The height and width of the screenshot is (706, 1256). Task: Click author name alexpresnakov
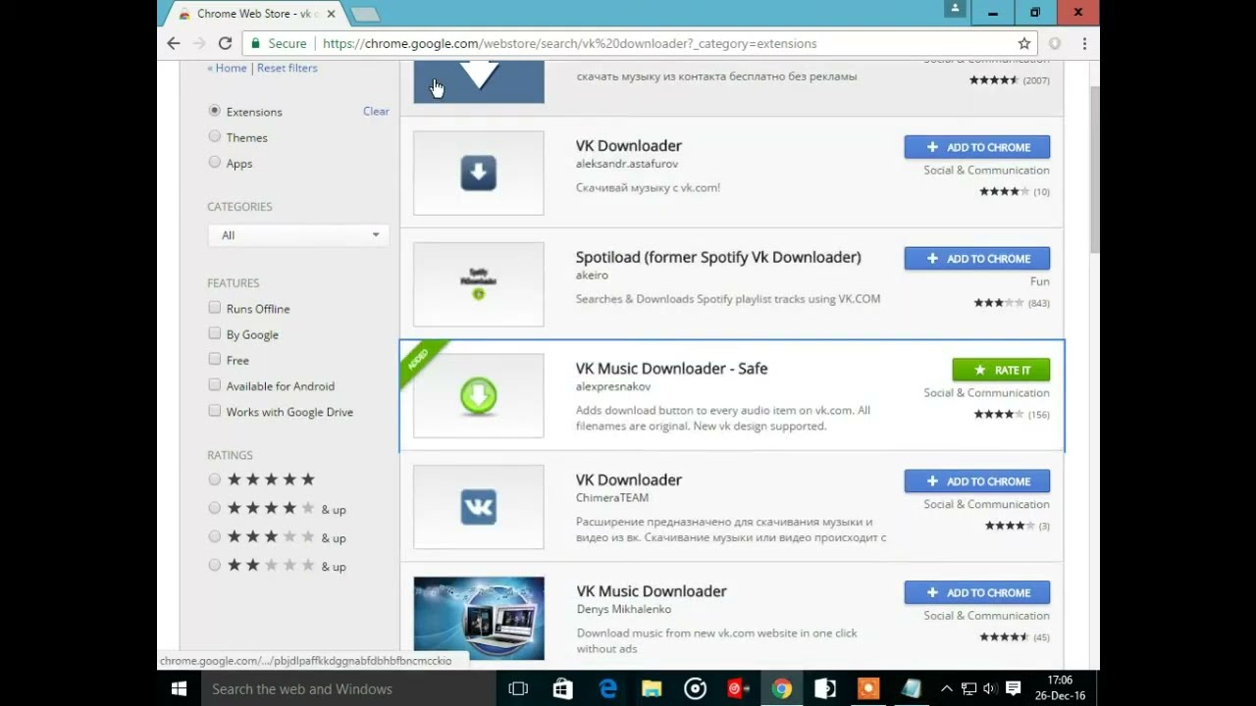[x=613, y=386]
